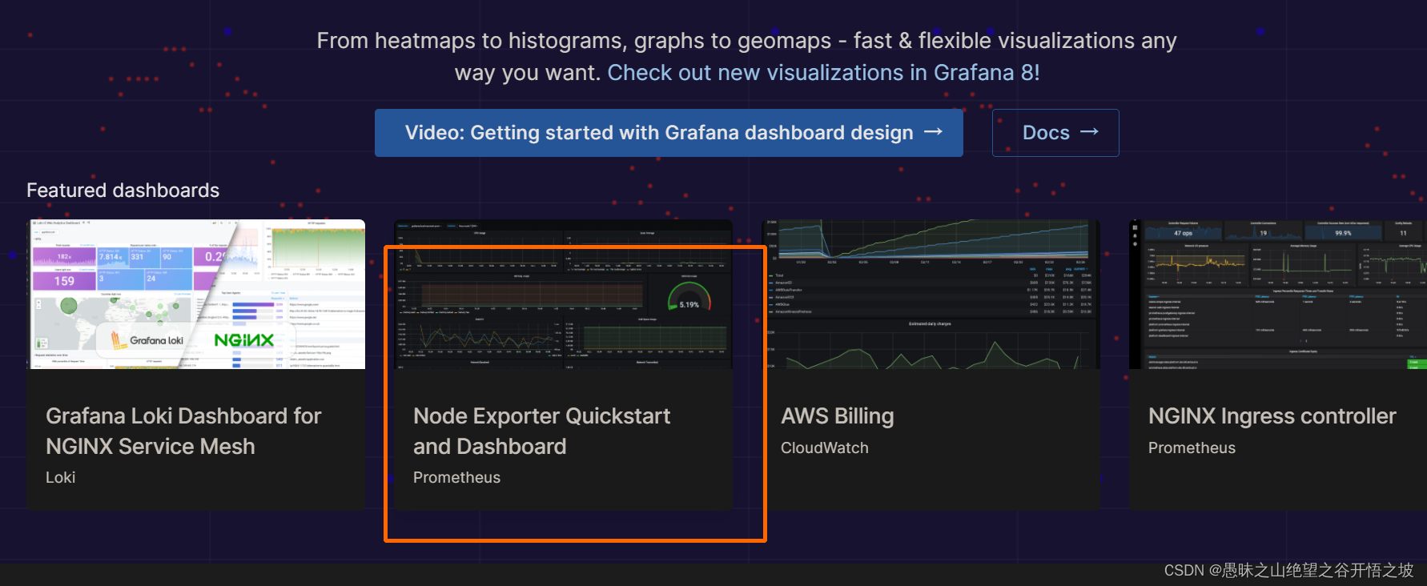This screenshot has height=586, width=1427.
Task: Open NGINX Ingress controller preview image
Action: (x=1278, y=294)
